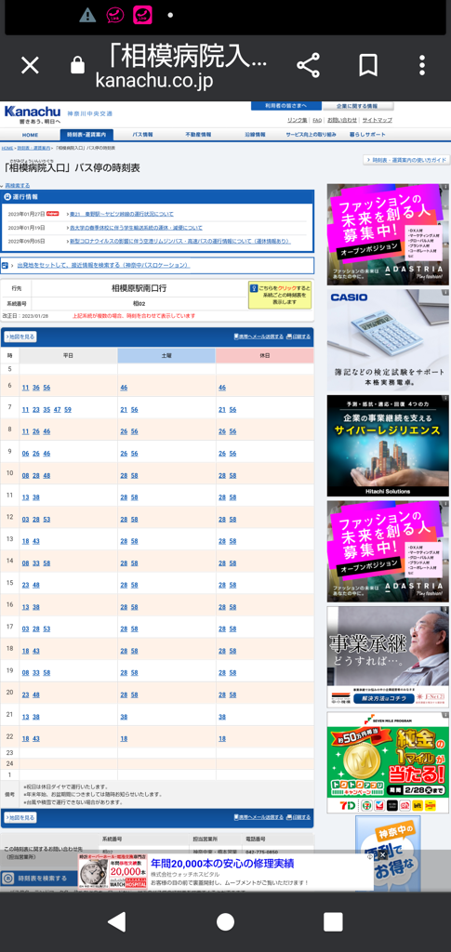Image resolution: width=451 pixels, height=952 pixels.
Task: Open サービス向上の取り組み navigation tab
Action: point(311,135)
